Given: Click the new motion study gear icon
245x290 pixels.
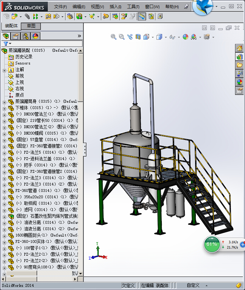Looking at the screenshot, I should pos(106,16).
